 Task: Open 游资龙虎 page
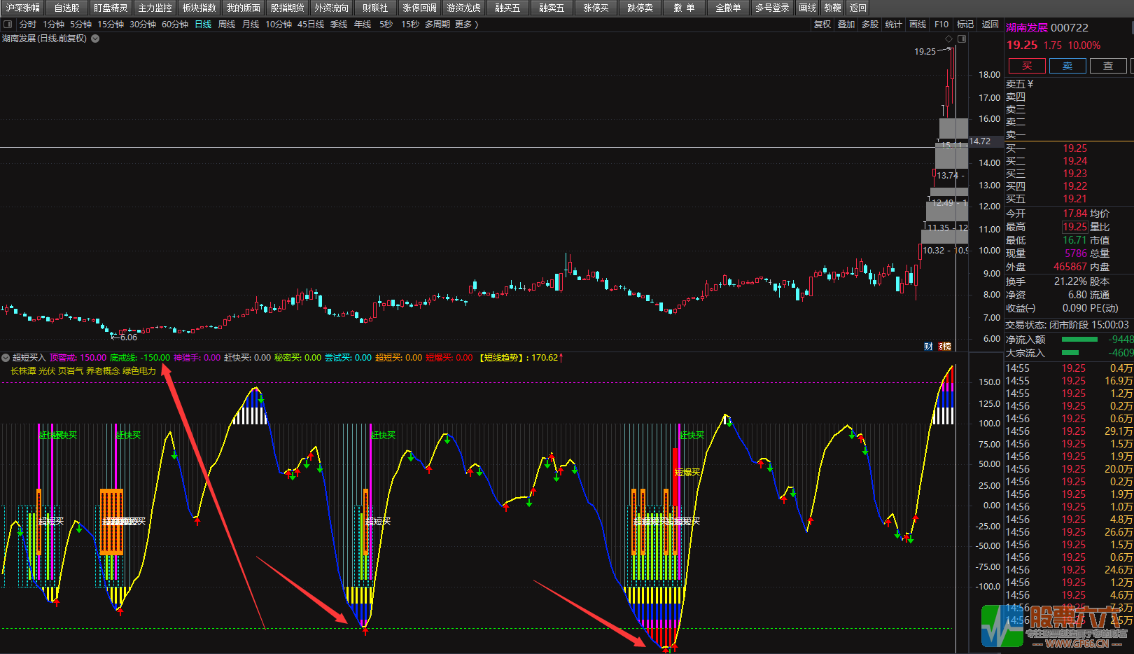[x=464, y=8]
